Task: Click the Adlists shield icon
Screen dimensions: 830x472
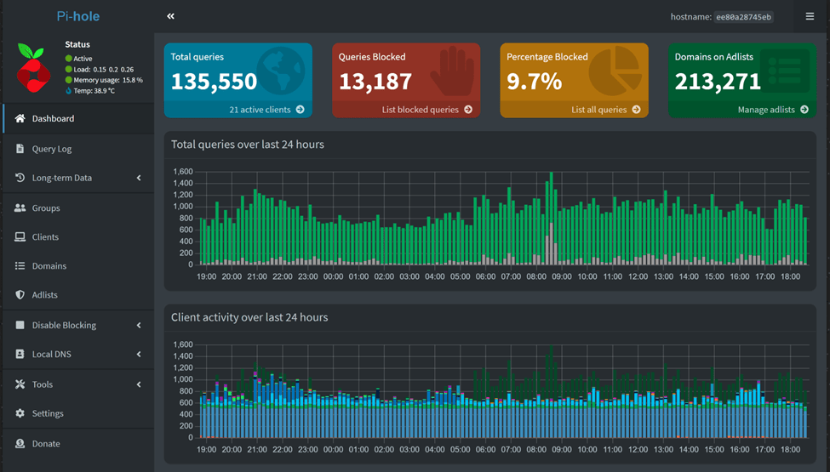Action: 20,295
